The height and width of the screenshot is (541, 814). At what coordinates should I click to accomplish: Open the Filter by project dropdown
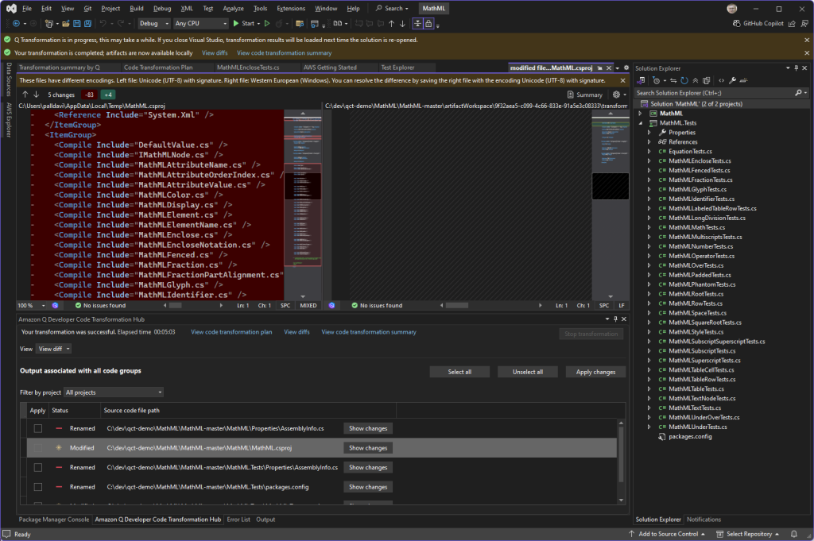coord(111,392)
